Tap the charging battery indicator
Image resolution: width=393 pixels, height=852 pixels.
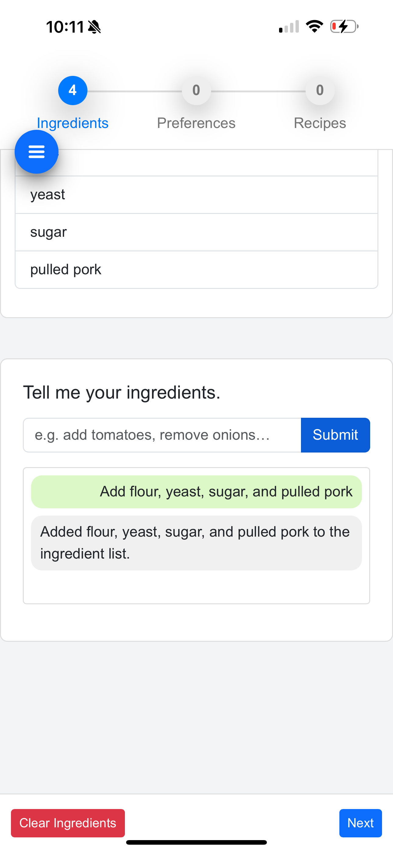pos(344,27)
